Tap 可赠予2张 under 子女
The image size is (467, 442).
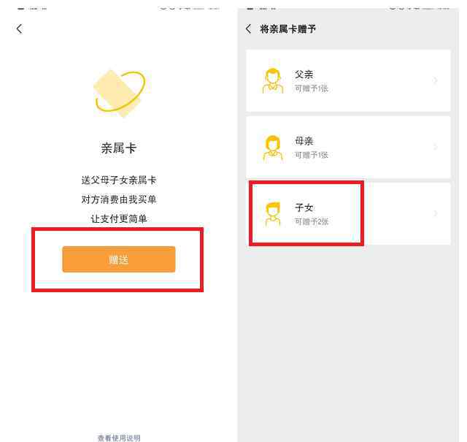pyautogui.click(x=312, y=221)
